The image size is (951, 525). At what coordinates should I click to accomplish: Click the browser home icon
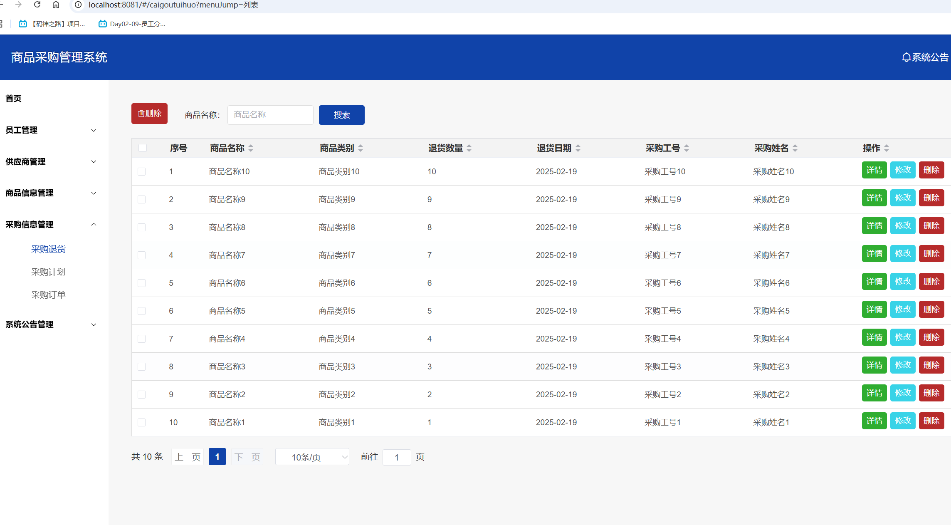(56, 5)
